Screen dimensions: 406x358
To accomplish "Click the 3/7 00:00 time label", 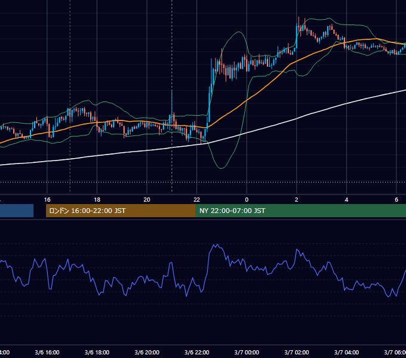I will [247, 352].
